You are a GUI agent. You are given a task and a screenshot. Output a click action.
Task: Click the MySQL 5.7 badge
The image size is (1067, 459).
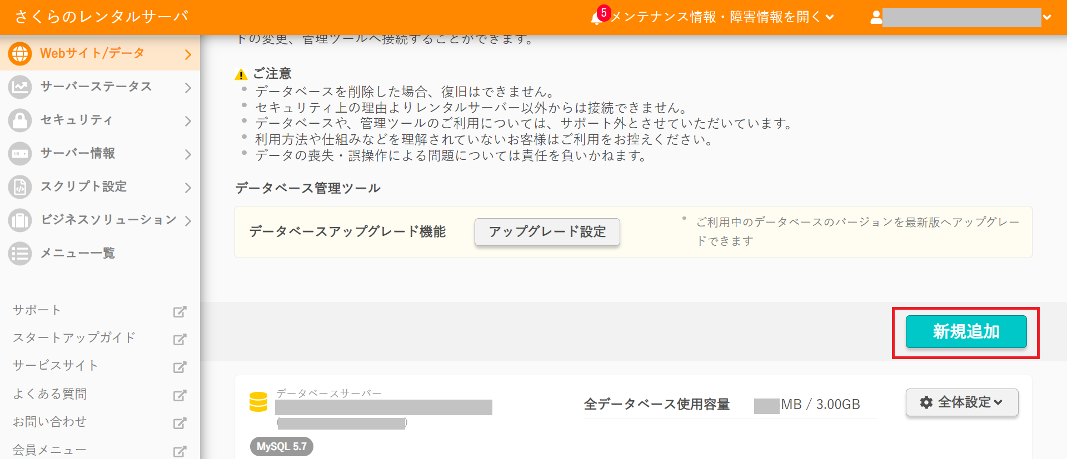pyautogui.click(x=282, y=447)
